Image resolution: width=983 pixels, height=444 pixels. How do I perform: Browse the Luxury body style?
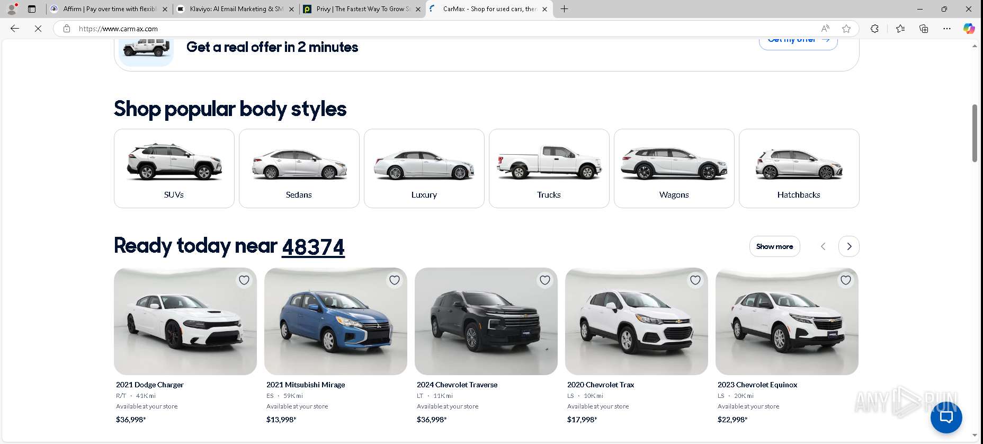pyautogui.click(x=424, y=168)
